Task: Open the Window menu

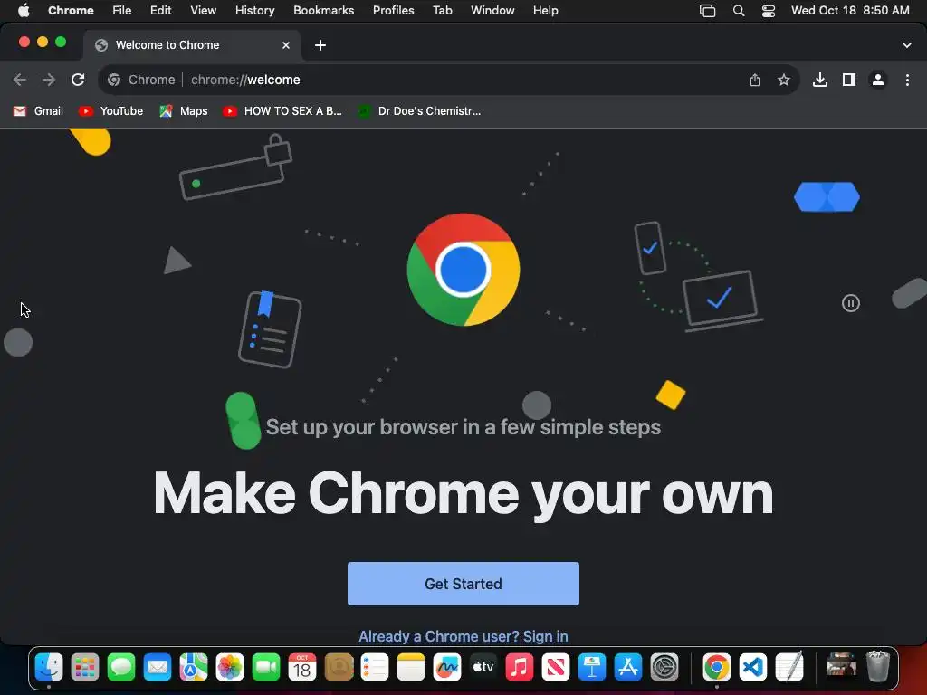Action: [492, 11]
